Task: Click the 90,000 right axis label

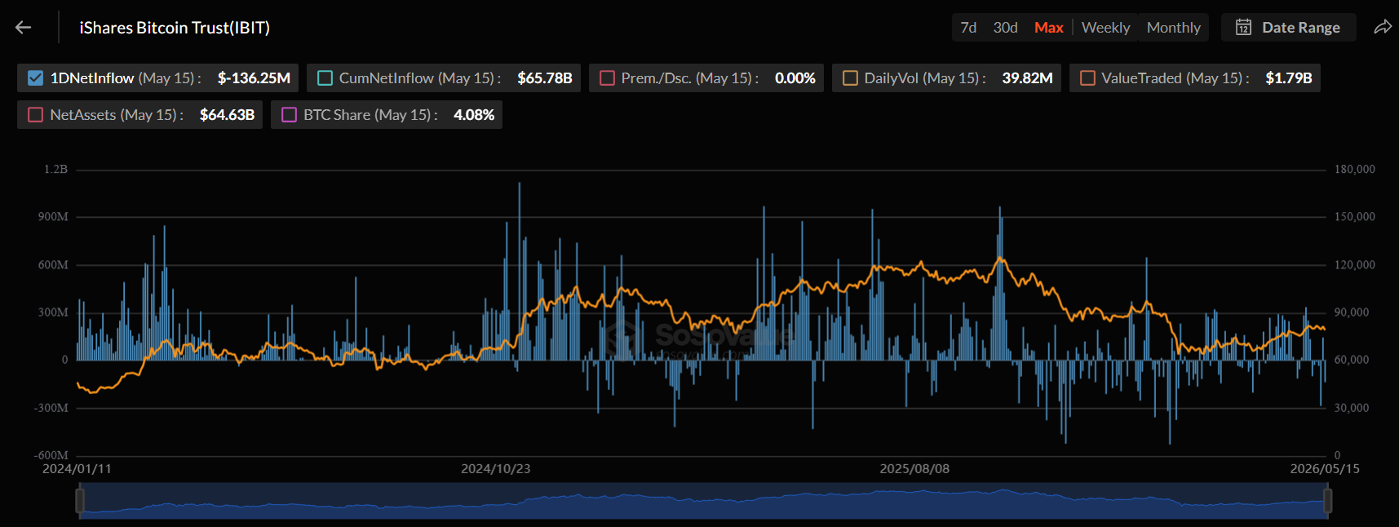Action: (1352, 312)
